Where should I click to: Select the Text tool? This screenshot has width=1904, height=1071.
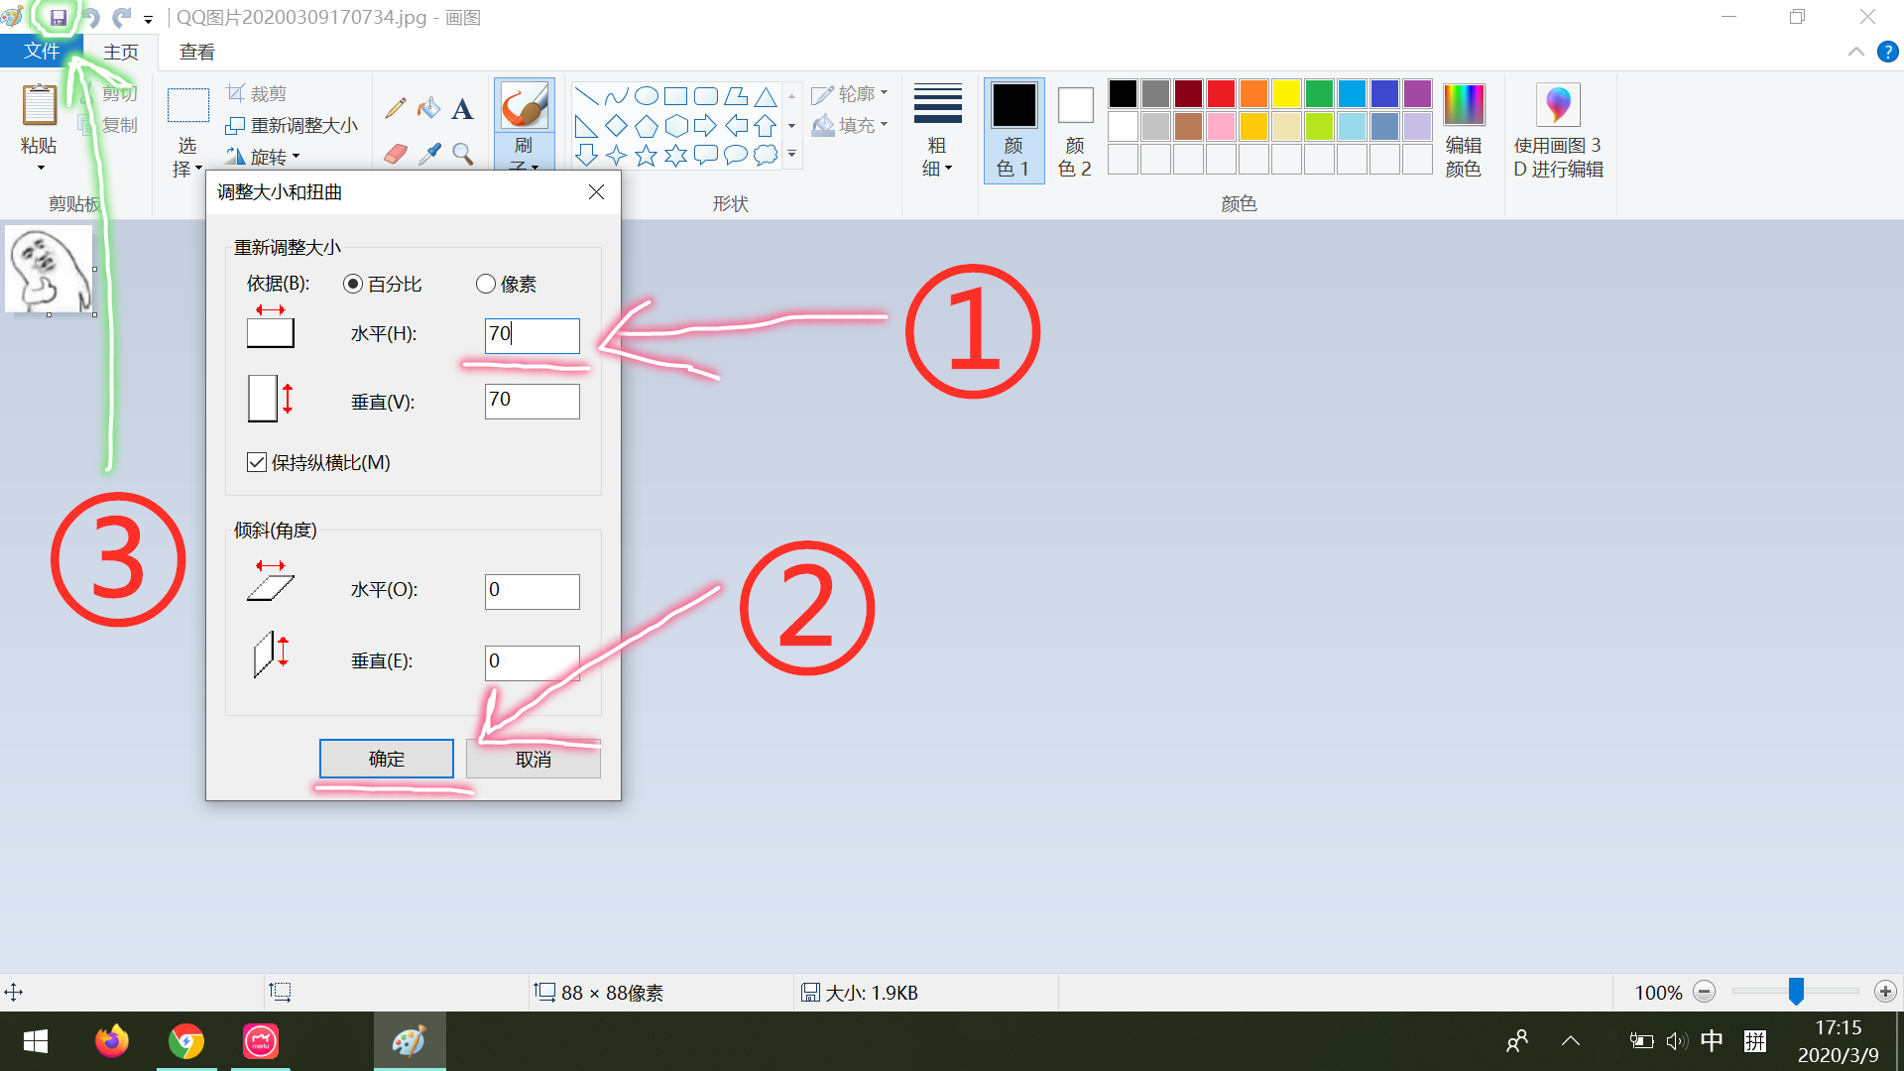coord(462,109)
